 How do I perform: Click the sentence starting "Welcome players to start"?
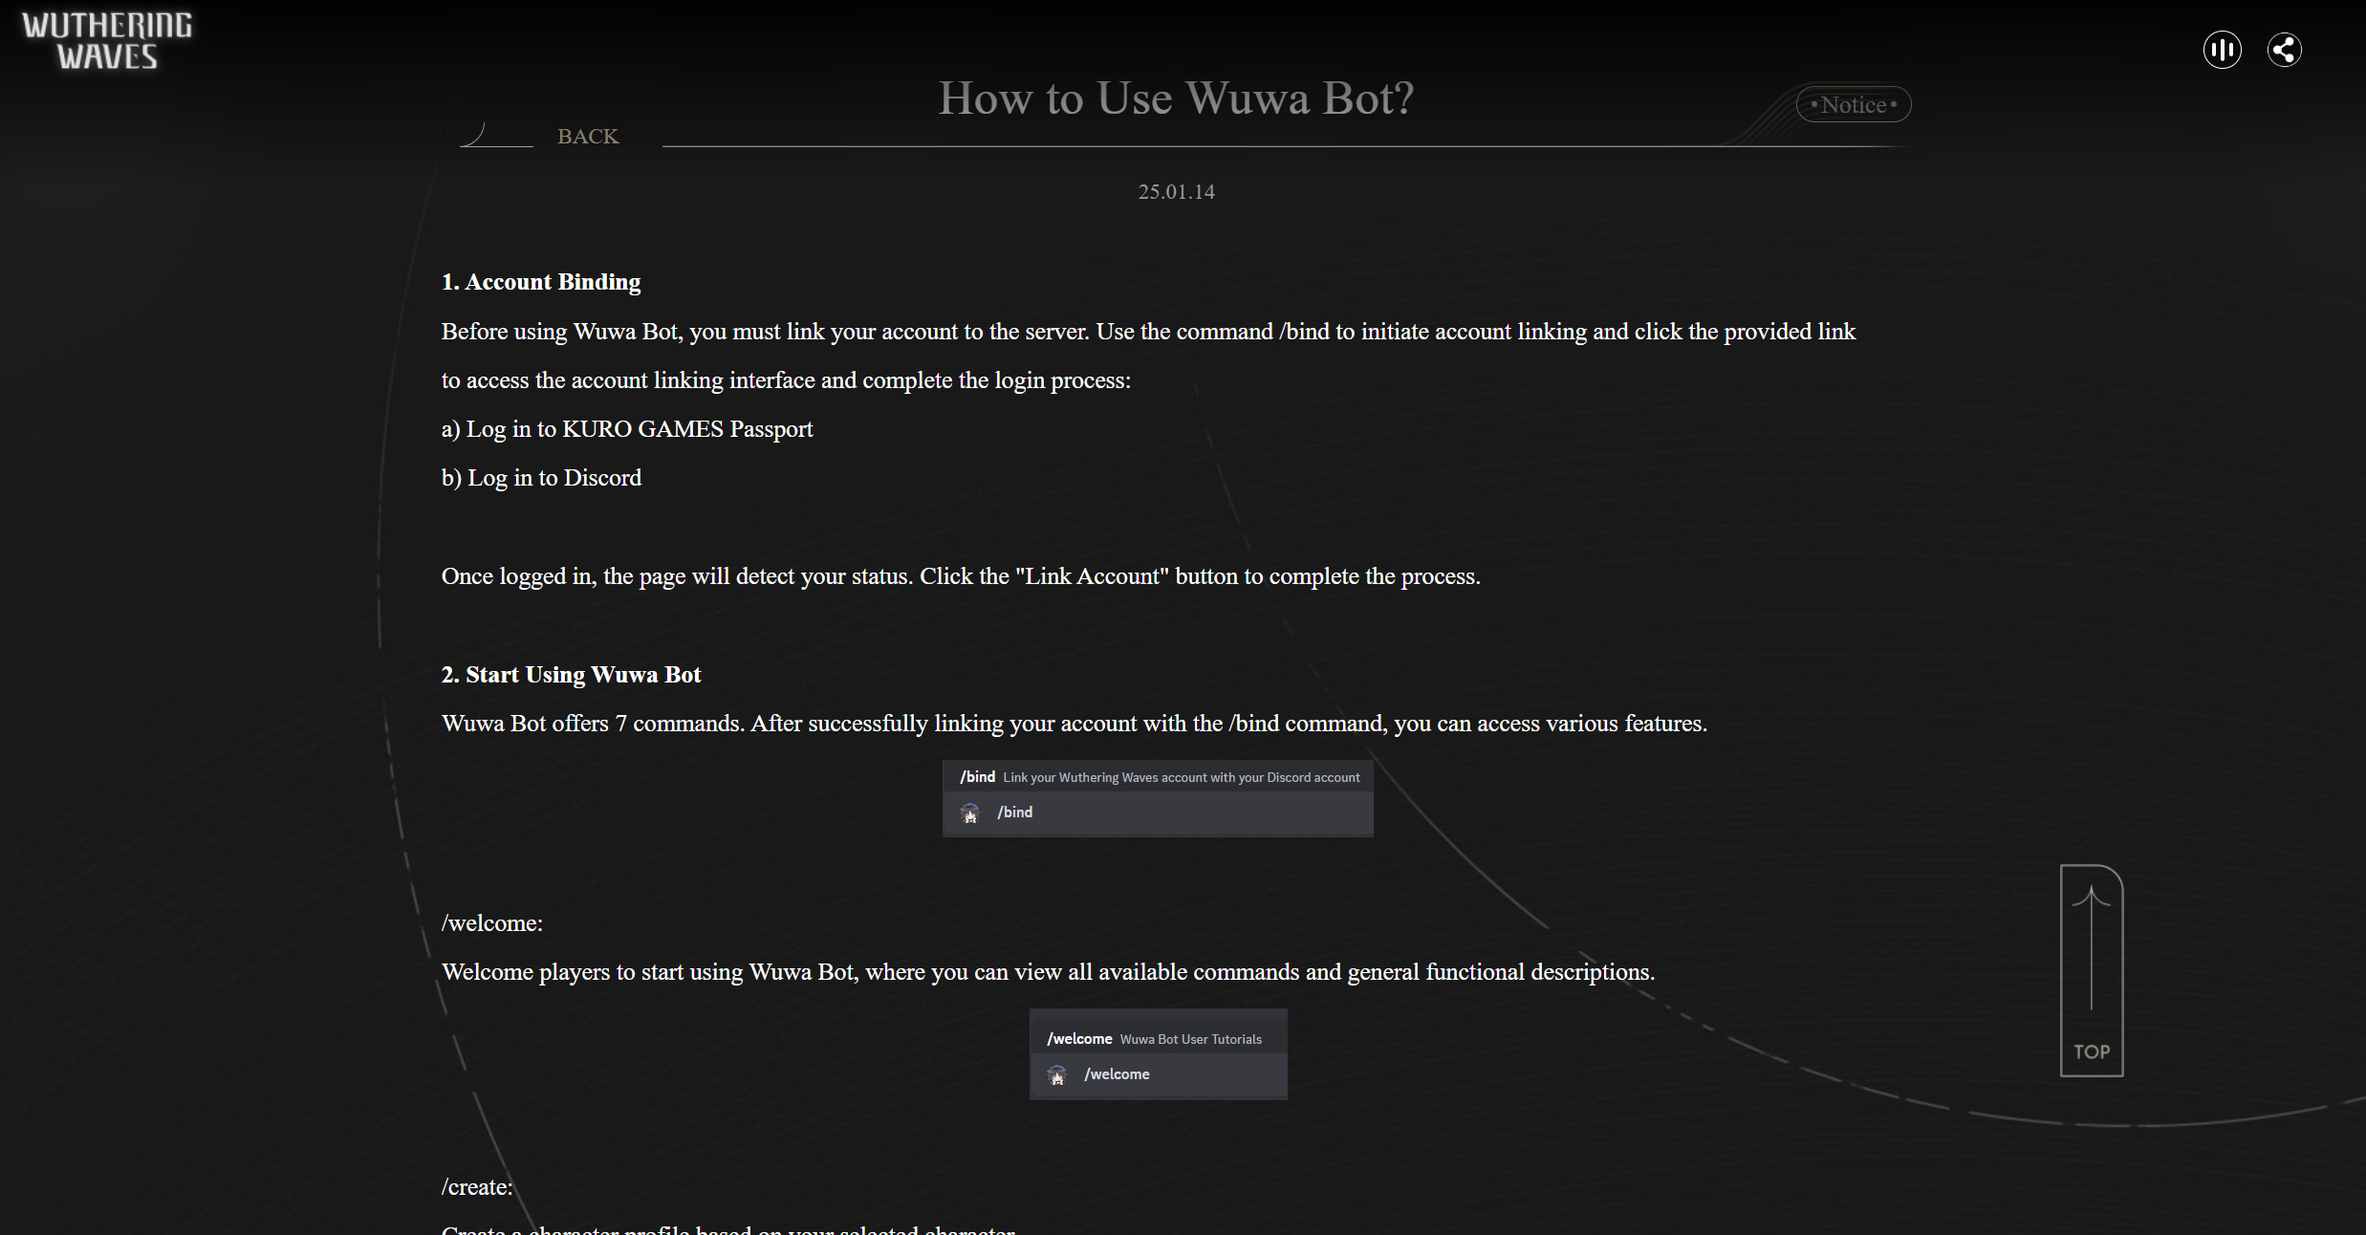coord(1048,972)
